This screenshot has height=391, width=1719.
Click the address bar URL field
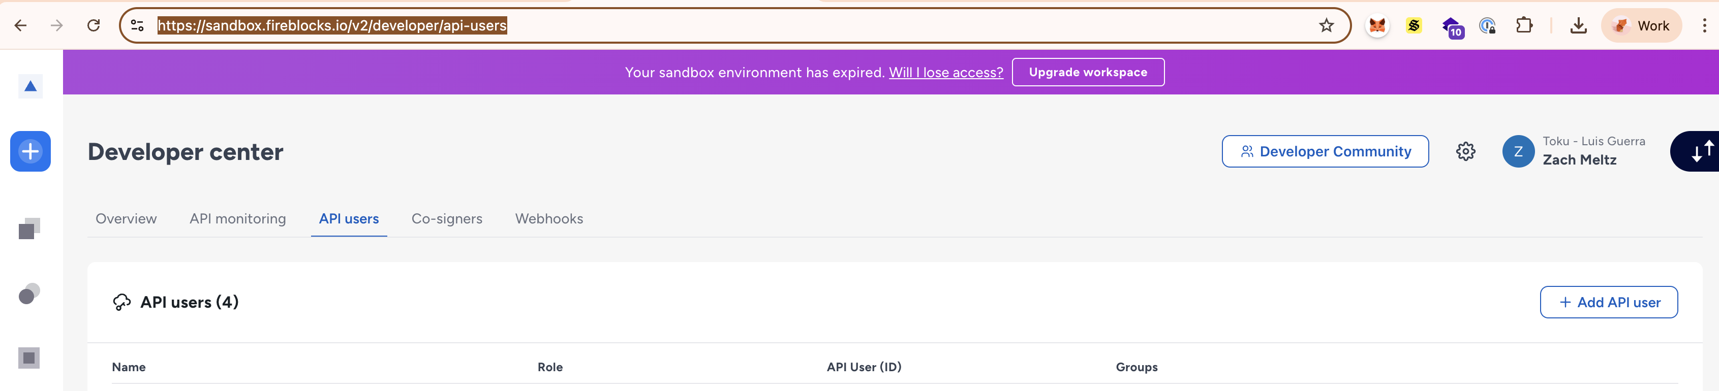point(734,25)
